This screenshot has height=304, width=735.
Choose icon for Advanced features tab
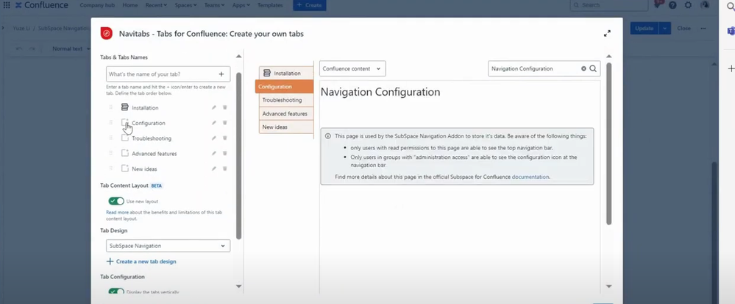click(x=124, y=153)
